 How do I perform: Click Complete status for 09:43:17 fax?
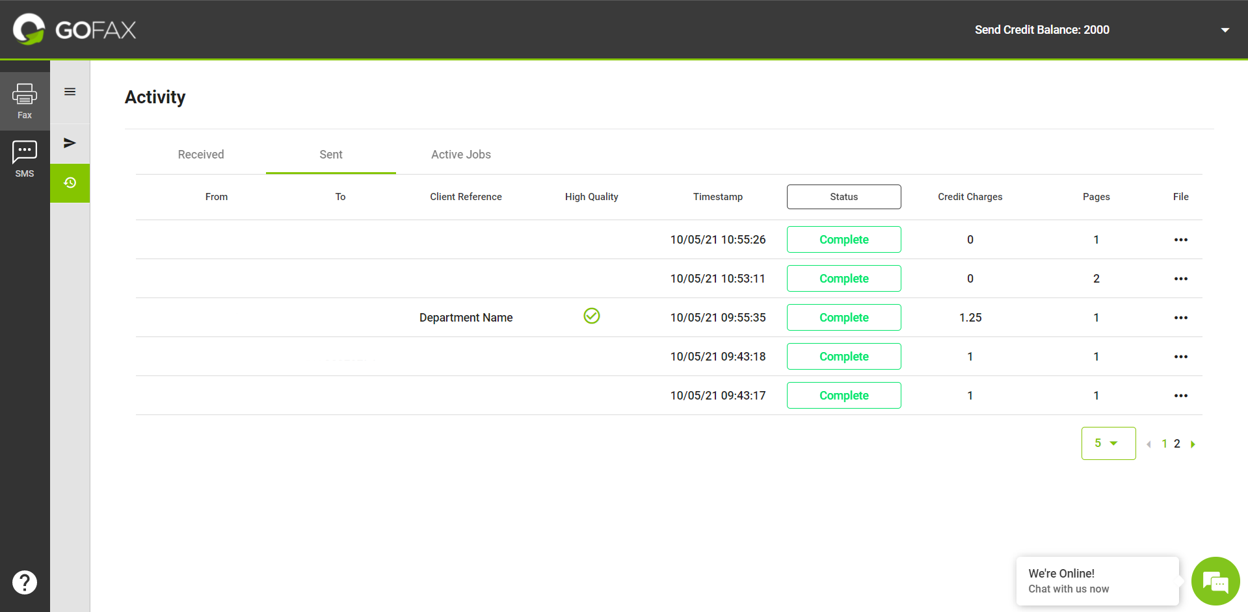pyautogui.click(x=844, y=396)
